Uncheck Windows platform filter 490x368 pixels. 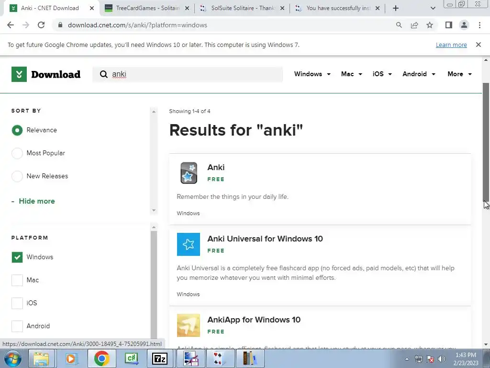coord(17,257)
